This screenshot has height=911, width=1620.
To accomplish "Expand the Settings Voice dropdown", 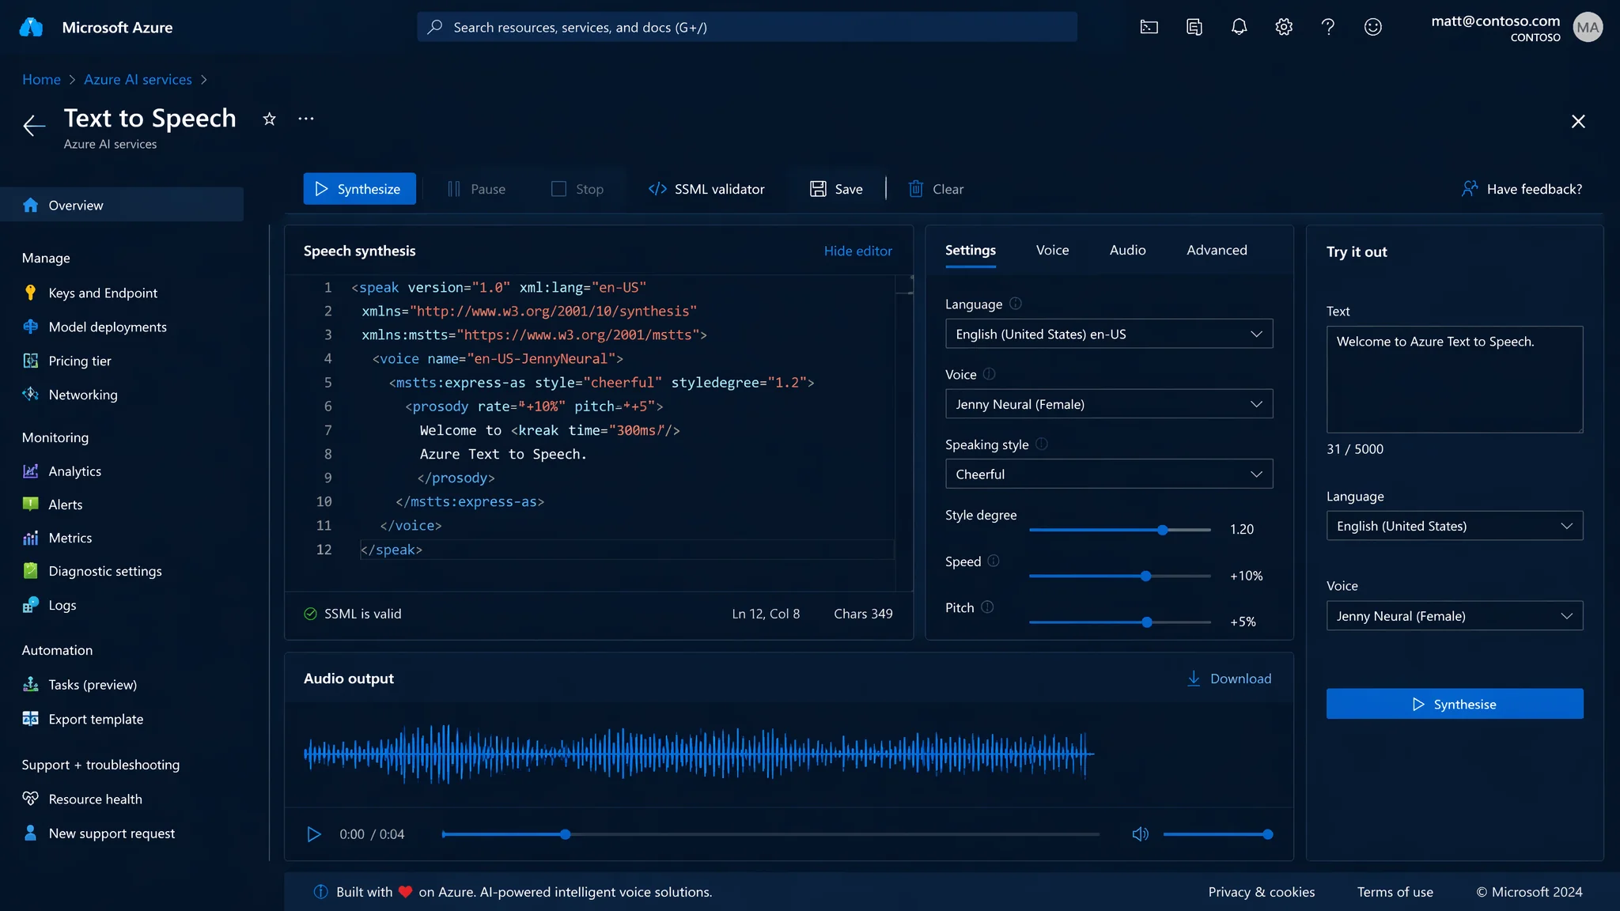I will pyautogui.click(x=1109, y=404).
